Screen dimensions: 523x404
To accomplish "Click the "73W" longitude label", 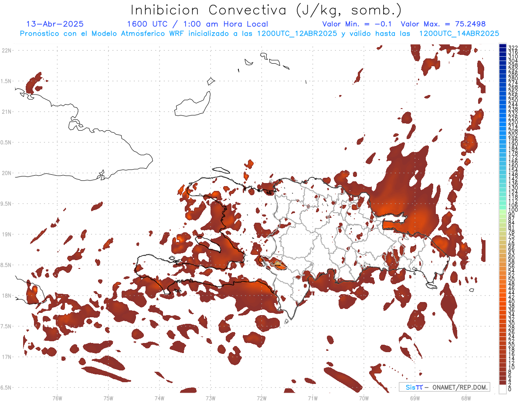I will coord(211,398).
